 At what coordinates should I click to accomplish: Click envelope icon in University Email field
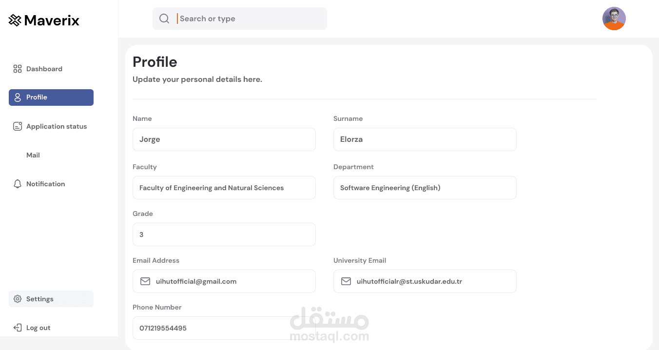[346, 281]
